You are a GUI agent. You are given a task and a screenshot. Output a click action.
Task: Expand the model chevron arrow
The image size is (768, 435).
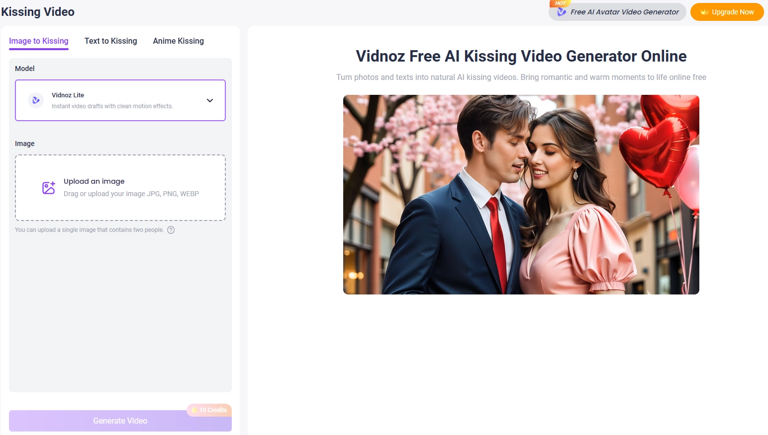(x=210, y=100)
